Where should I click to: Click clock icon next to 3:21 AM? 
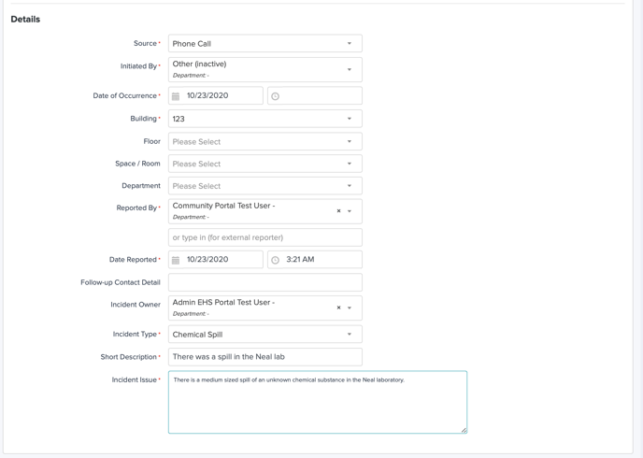pyautogui.click(x=275, y=260)
